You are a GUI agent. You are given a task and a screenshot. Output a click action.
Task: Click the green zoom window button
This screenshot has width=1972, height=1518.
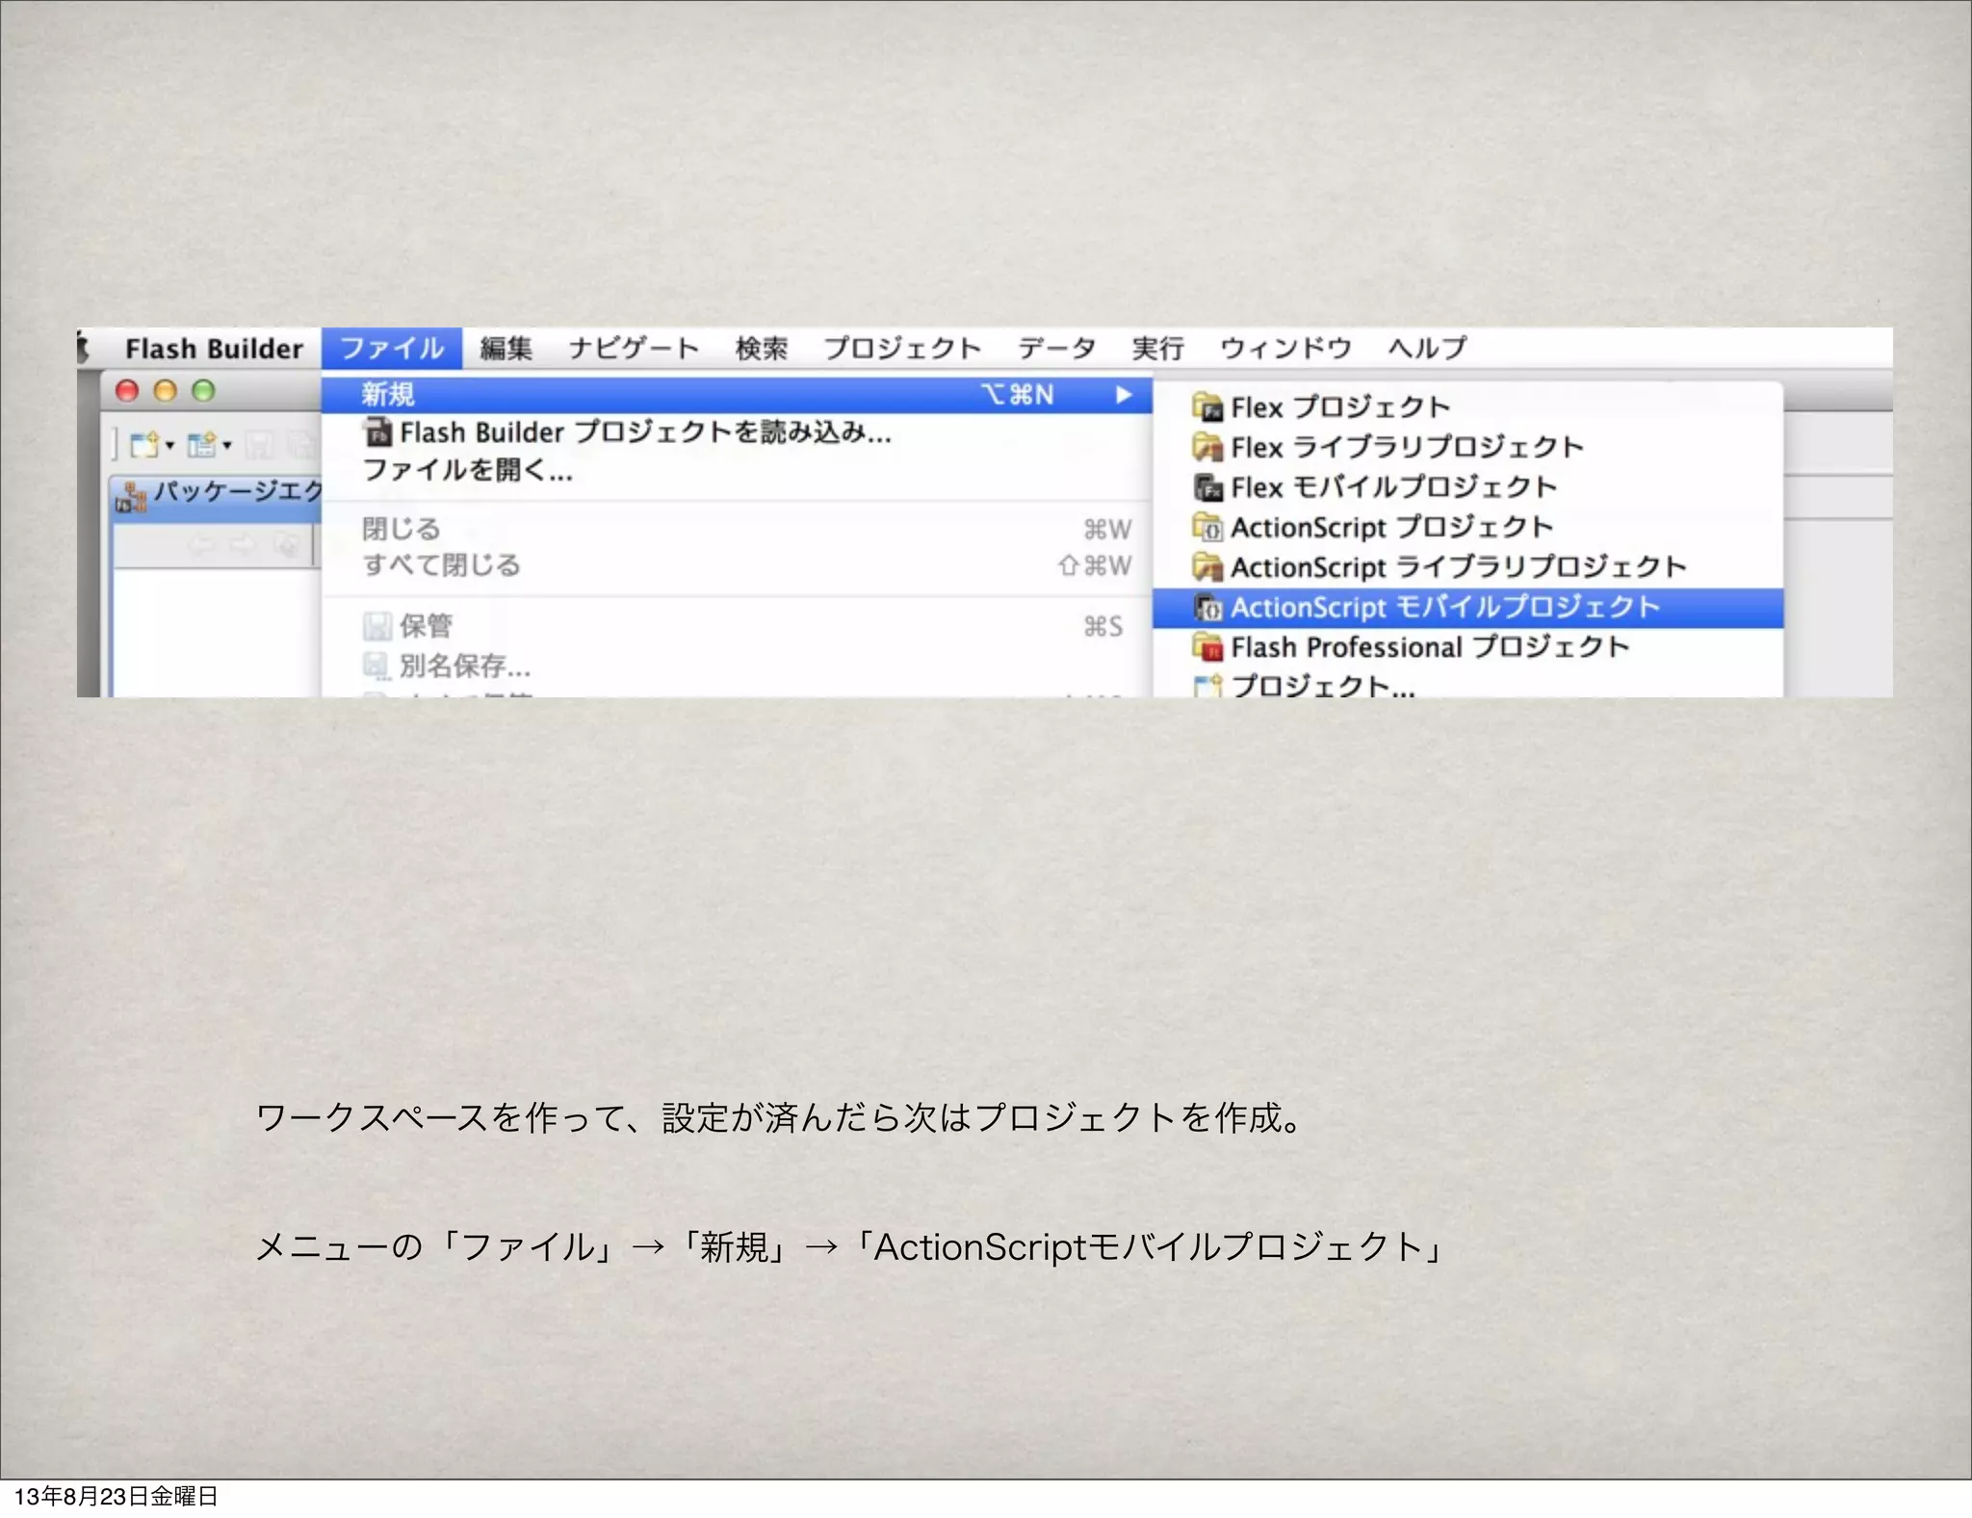pos(203,390)
